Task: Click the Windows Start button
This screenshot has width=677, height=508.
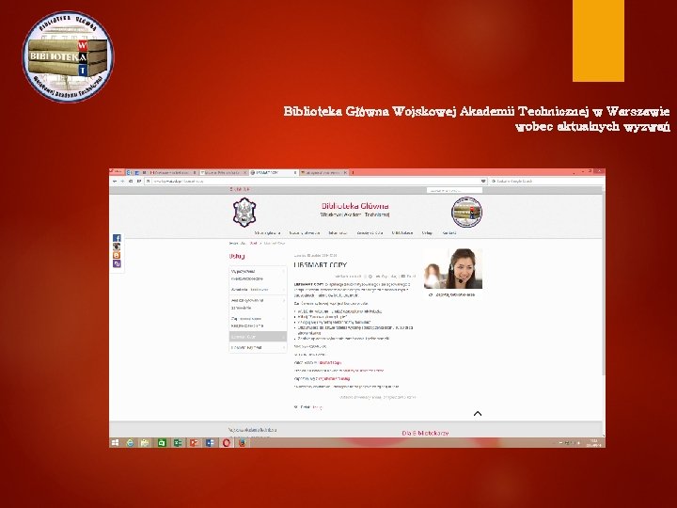Action: click(115, 443)
